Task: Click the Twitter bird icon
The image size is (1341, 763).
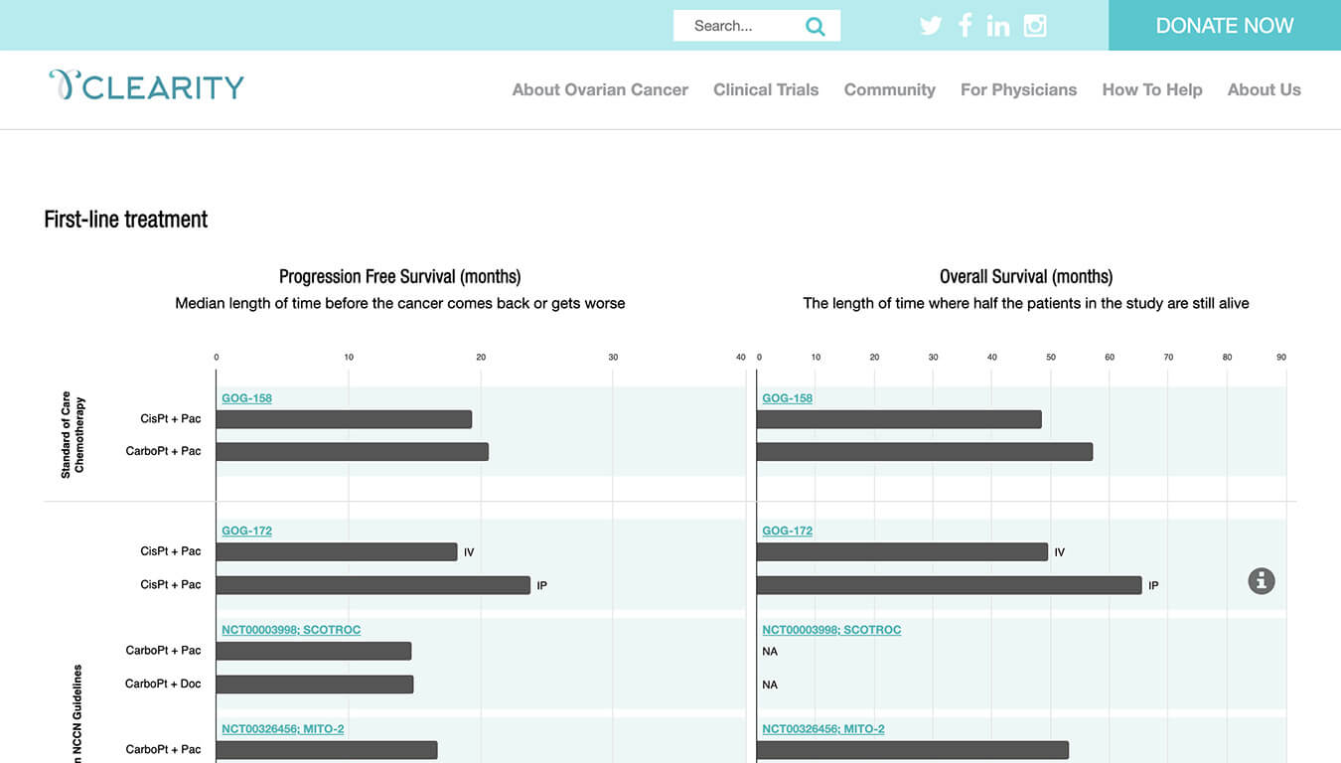Action: (931, 26)
